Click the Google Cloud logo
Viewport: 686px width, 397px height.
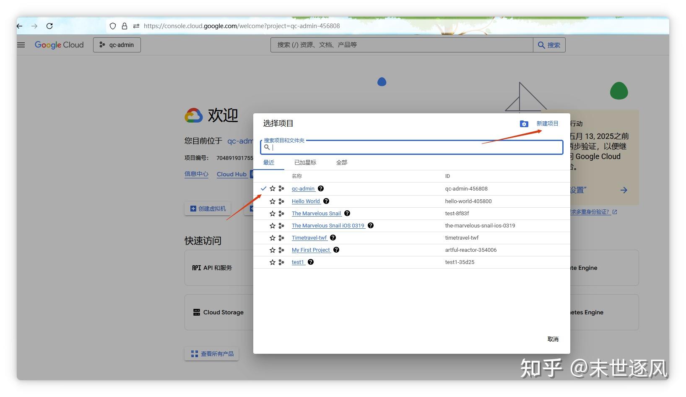pyautogui.click(x=59, y=45)
